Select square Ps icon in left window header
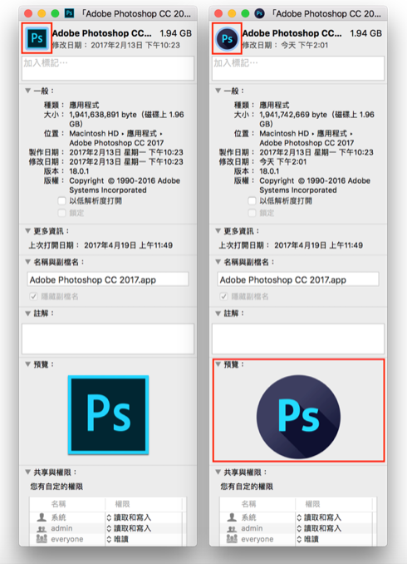The height and width of the screenshot is (564, 407). pyautogui.click(x=37, y=38)
